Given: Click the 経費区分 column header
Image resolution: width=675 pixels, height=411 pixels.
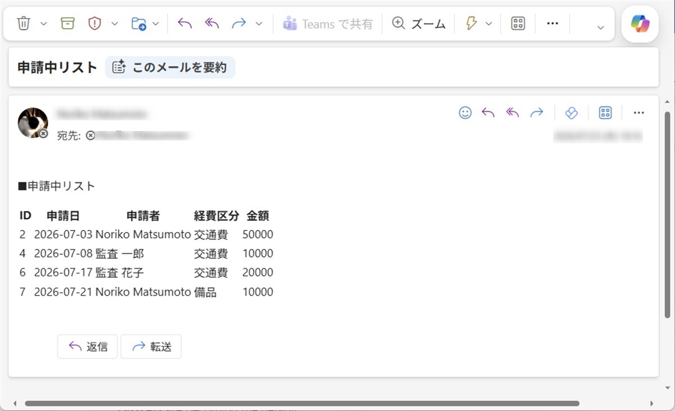Looking at the screenshot, I should pyautogui.click(x=217, y=215).
